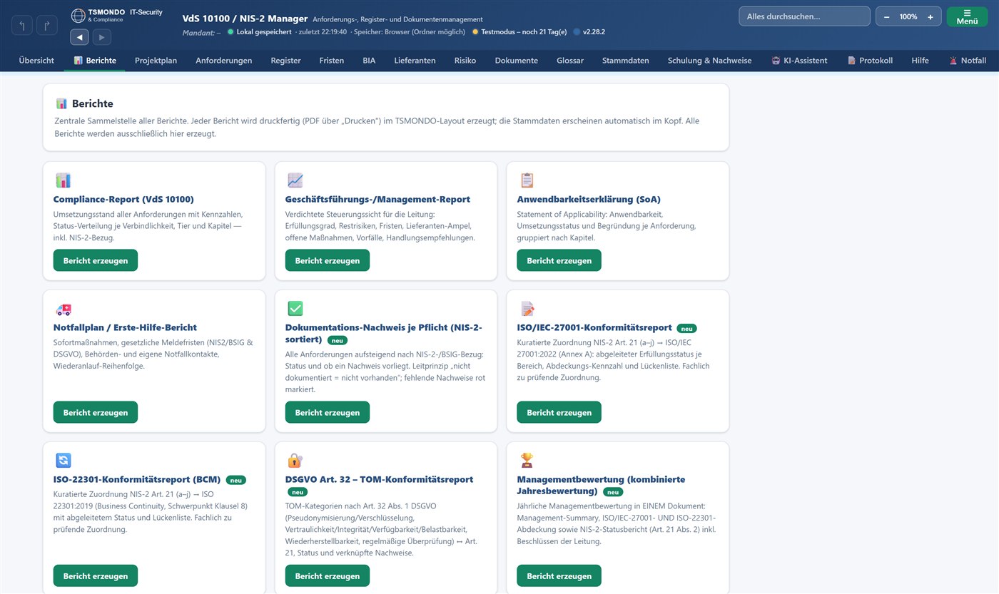Click the line chart icon on Management-Report card
The image size is (999, 594).
pos(295,180)
